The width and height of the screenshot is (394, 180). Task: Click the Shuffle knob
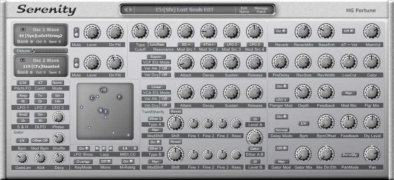pyautogui.click(x=58, y=138)
